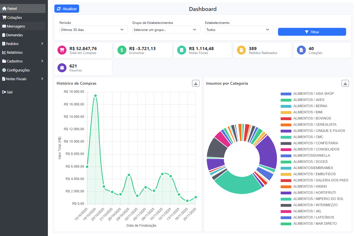Click the download icon on Histórico de Compras chart
This screenshot has height=236, width=356.
click(x=195, y=83)
